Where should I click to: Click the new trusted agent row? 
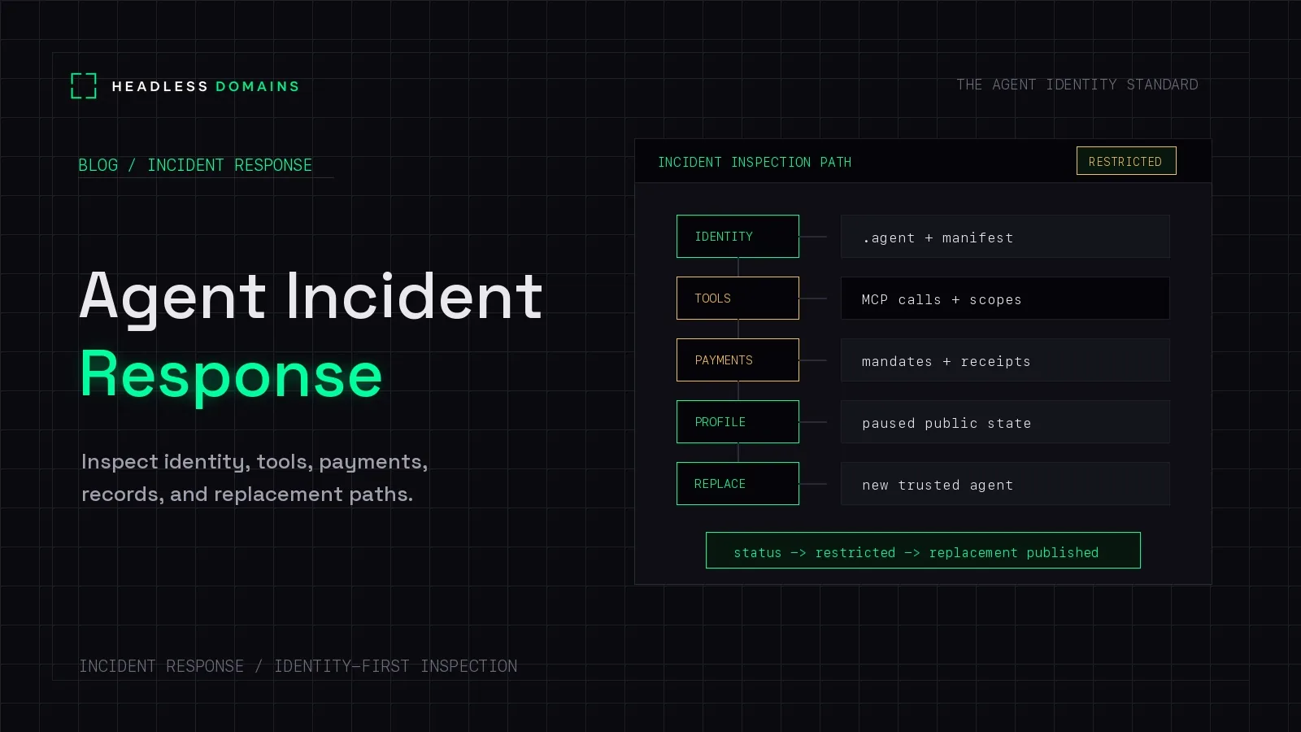click(1005, 484)
